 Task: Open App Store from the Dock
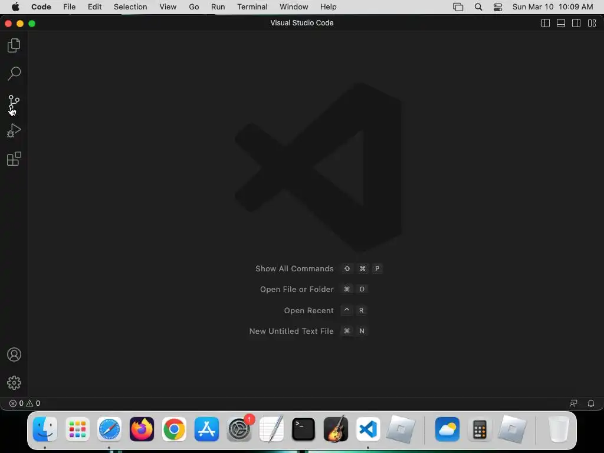point(206,429)
